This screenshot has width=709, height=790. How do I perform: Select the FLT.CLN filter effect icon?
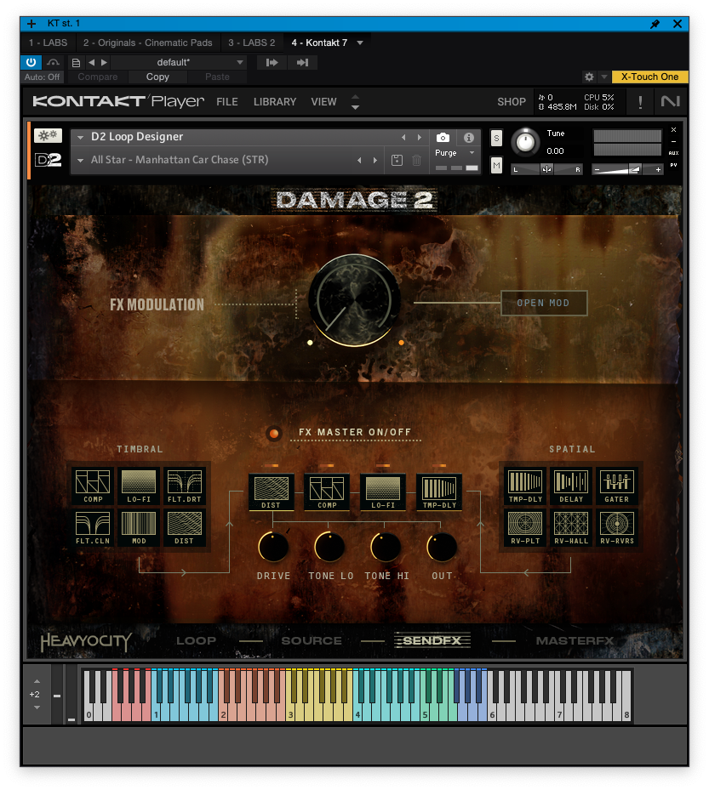(x=93, y=527)
